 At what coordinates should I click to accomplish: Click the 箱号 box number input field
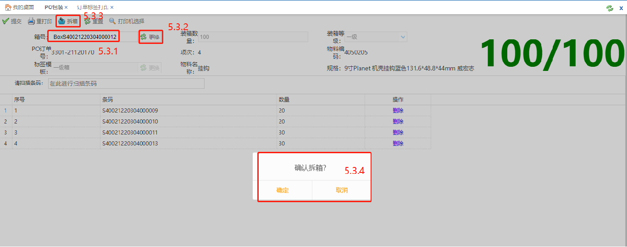pos(84,37)
